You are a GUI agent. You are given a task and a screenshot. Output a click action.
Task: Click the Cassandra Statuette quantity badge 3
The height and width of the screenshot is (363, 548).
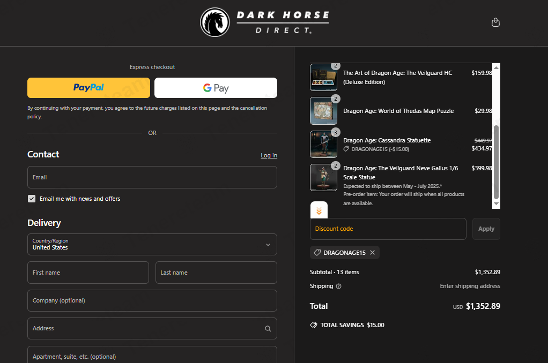click(x=336, y=132)
